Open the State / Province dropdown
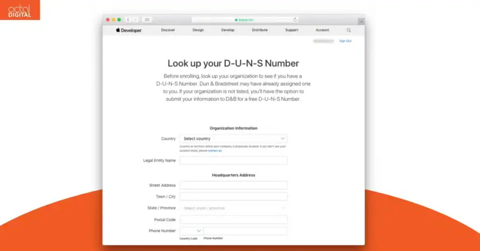480x251 pixels. [233, 208]
